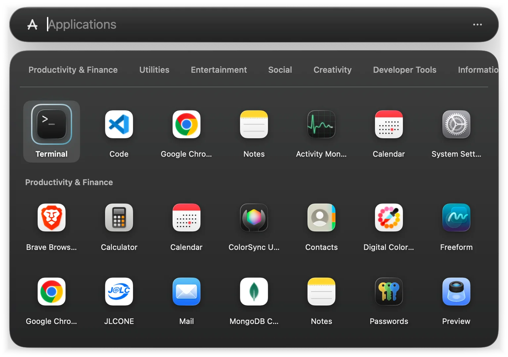Open Calendar next to System Settings
508x357 pixels.
pos(389,125)
